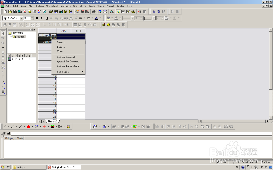
Task: Select the Screen Reader crosshair tool
Action: tap(3, 48)
